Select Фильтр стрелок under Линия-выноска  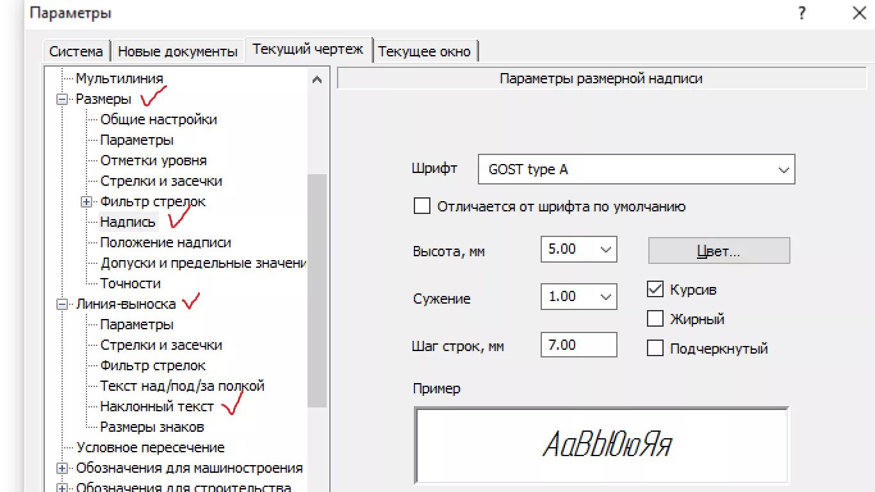point(152,366)
